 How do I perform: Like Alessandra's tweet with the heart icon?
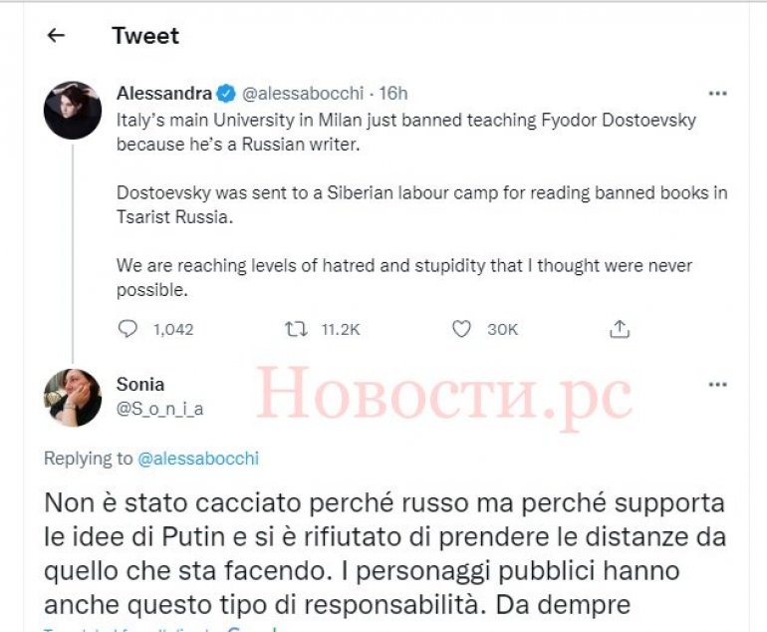point(461,329)
